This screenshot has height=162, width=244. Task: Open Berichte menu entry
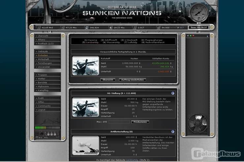tap(47, 82)
